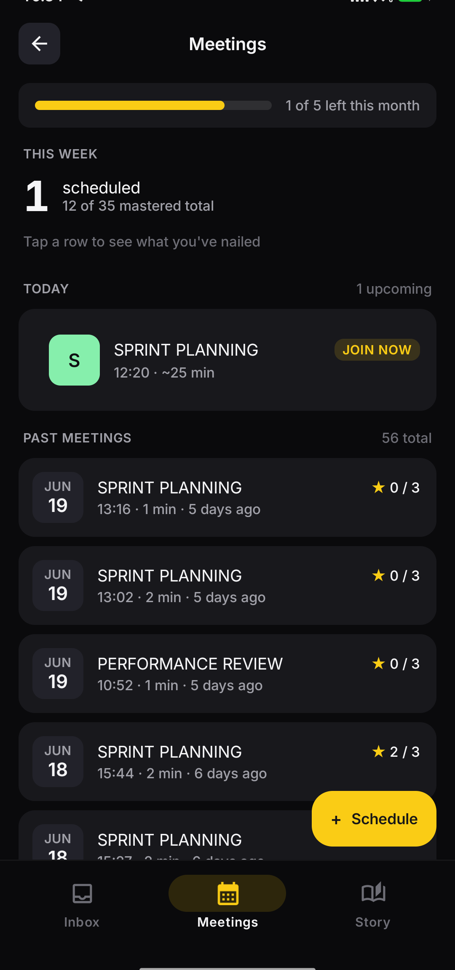Viewport: 455px width, 970px height.
Task: Join the Sprint Planning meeting now
Action: [x=377, y=350]
